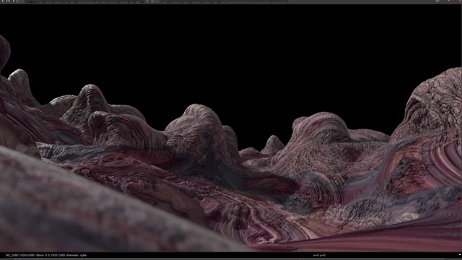Click the viewer gamma slider track
The image size is (462, 260).
click(224, 1)
